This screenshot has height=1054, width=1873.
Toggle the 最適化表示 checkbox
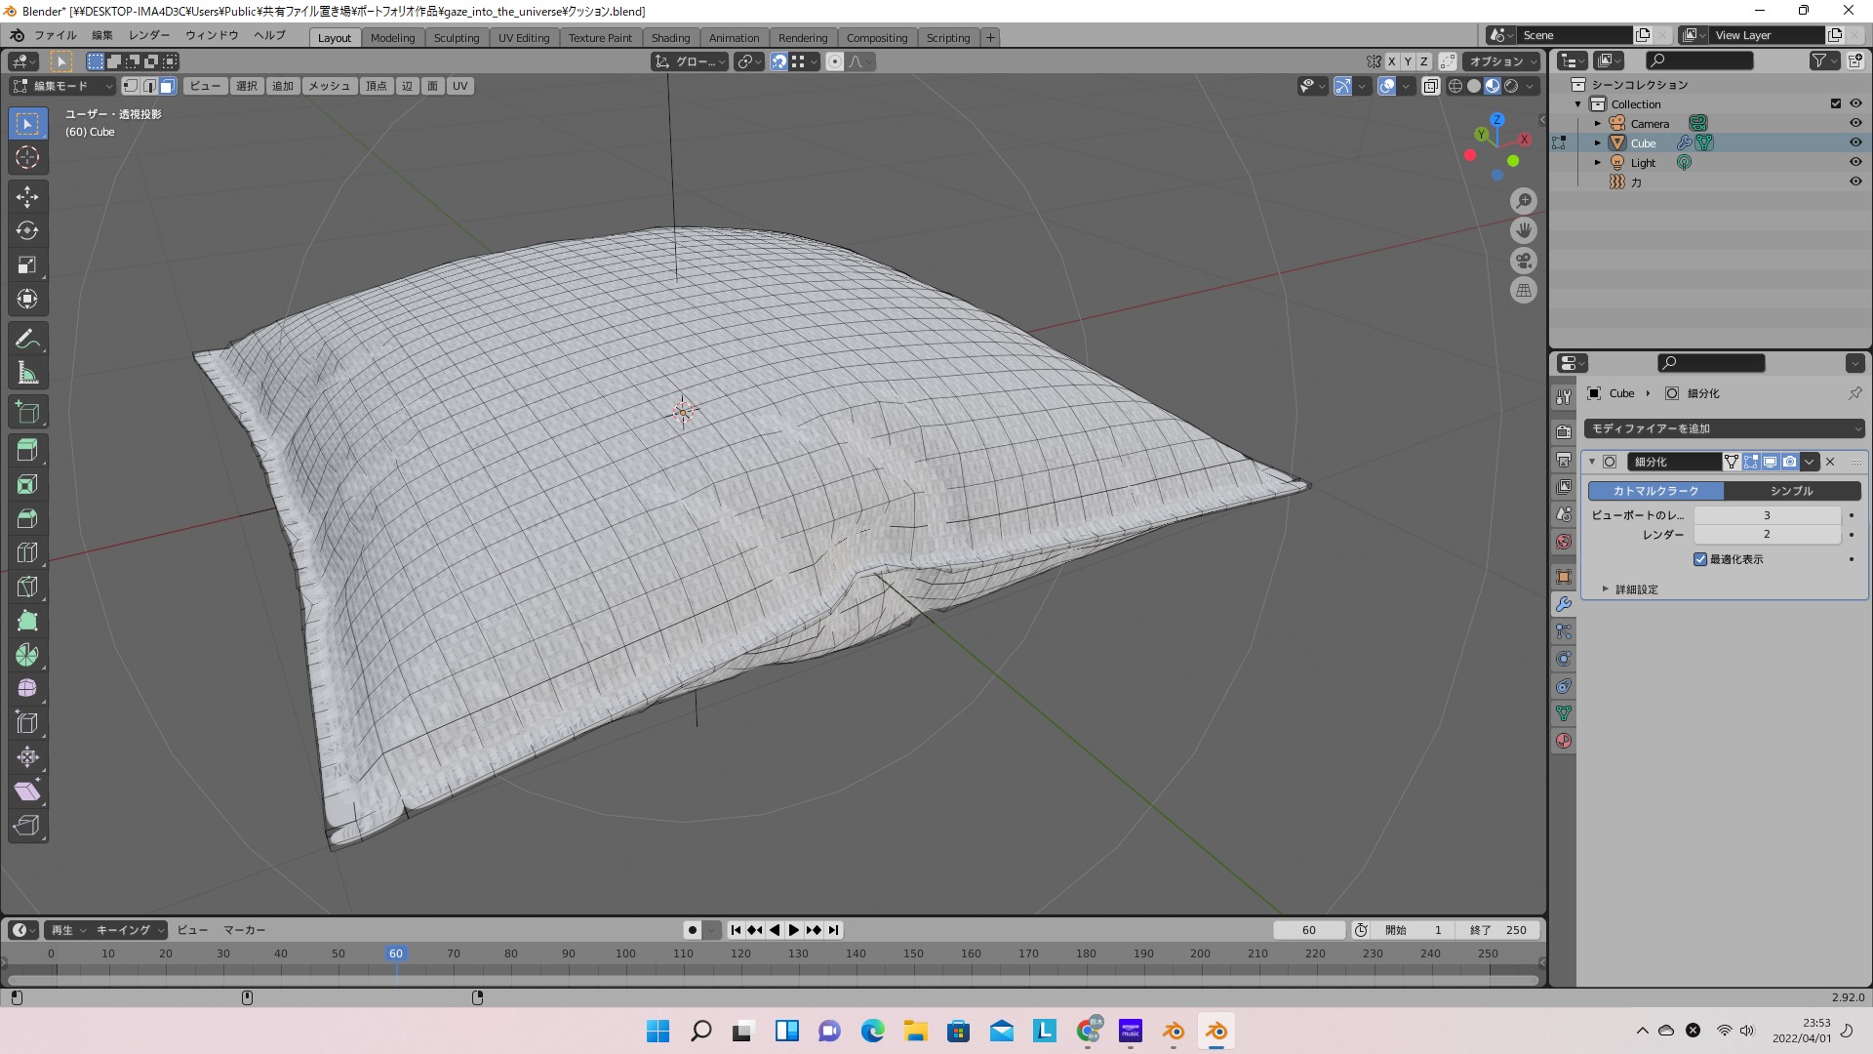point(1700,559)
